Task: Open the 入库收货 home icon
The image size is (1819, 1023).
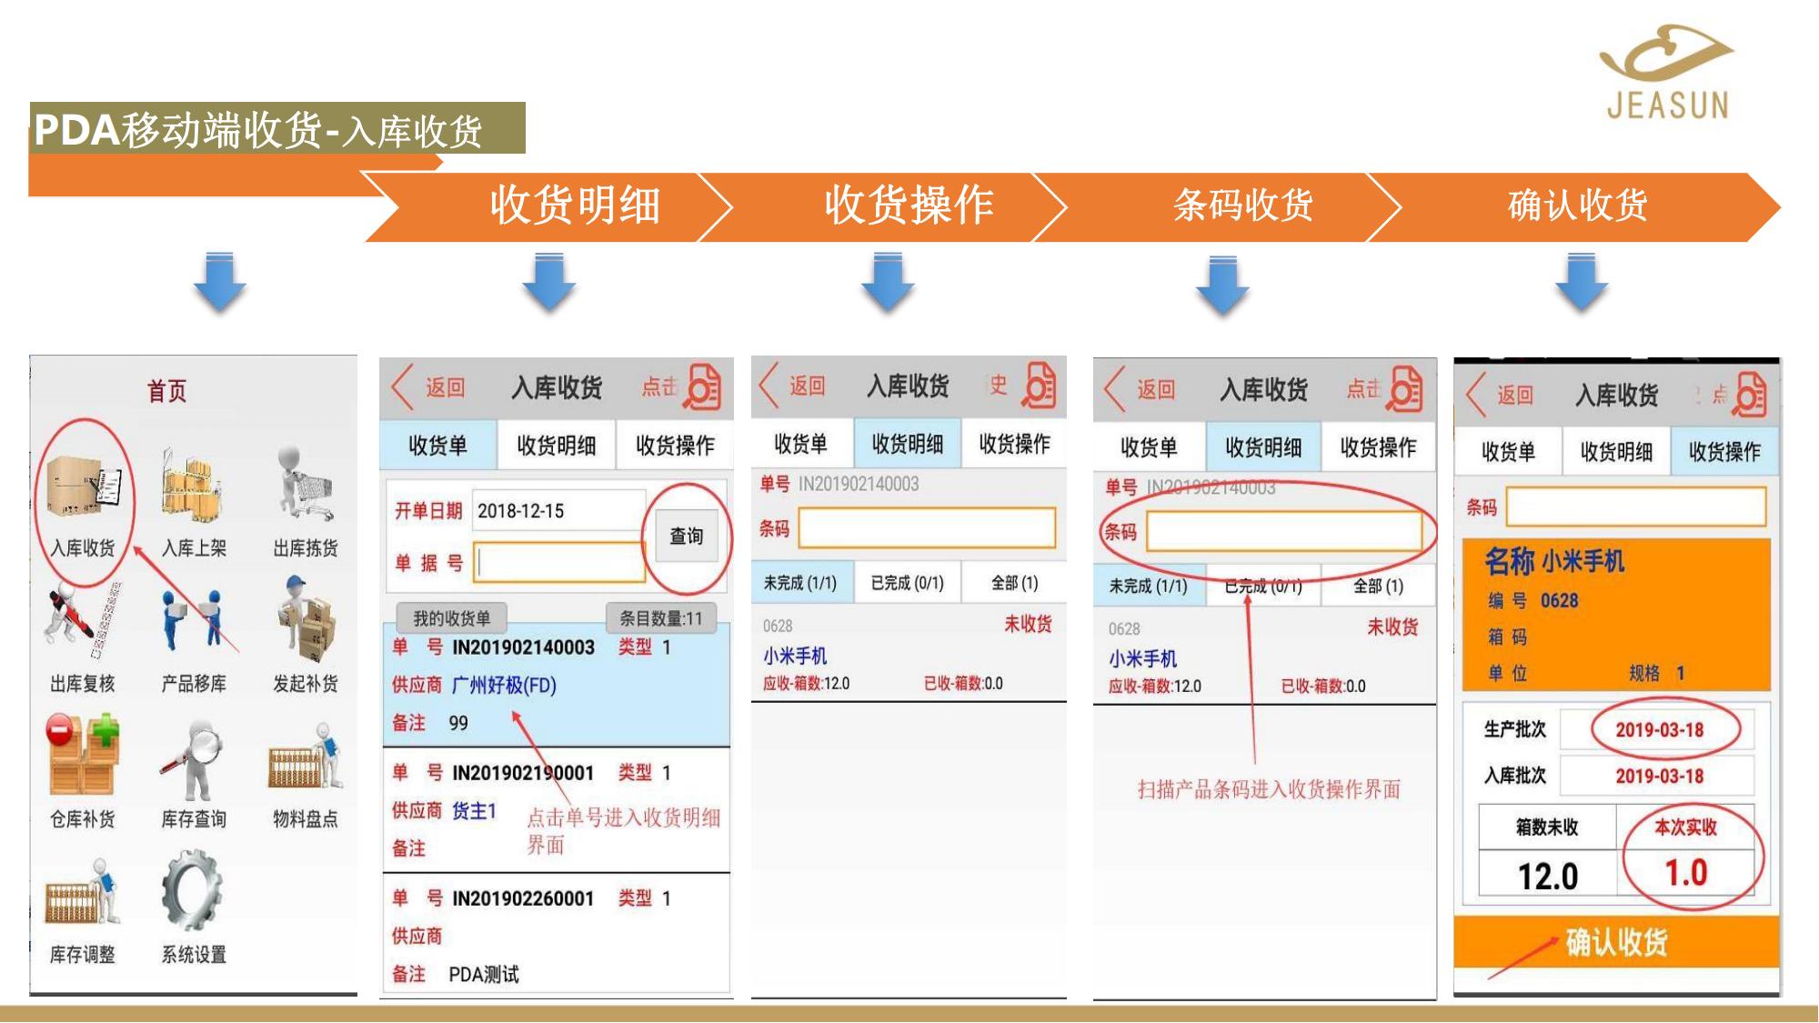Action: pyautogui.click(x=84, y=486)
